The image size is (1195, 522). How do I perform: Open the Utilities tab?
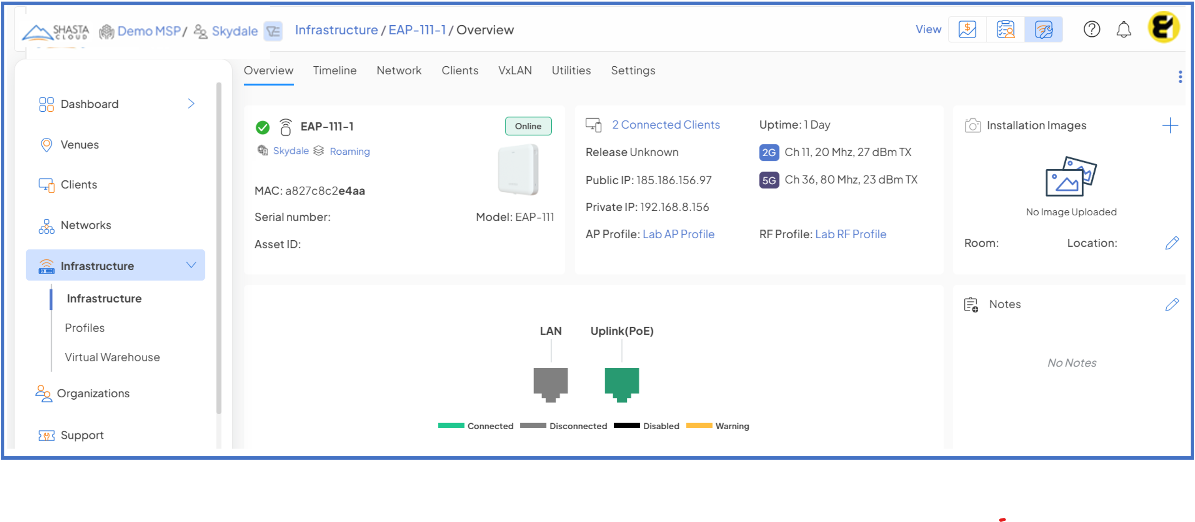tap(571, 71)
